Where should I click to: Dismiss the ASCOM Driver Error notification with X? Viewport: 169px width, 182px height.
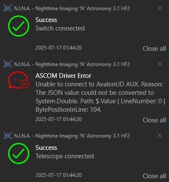tap(160, 64)
